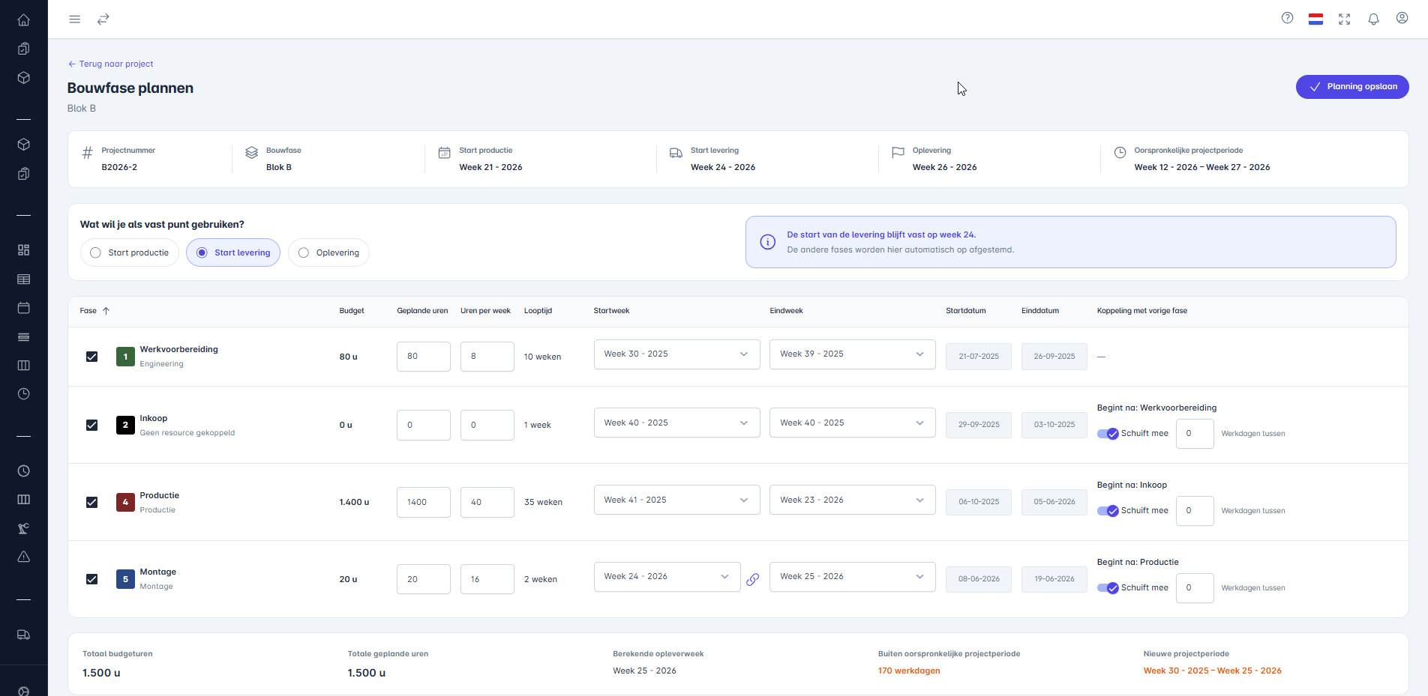Image resolution: width=1428 pixels, height=696 pixels.
Task: Click Geplande uren field for Productie
Action: click(x=424, y=502)
